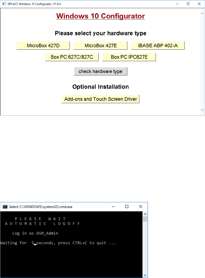Image resolution: width=205 pixels, height=278 pixels.
Task: Close the SIPLACE Configurator window
Action: [199, 4]
